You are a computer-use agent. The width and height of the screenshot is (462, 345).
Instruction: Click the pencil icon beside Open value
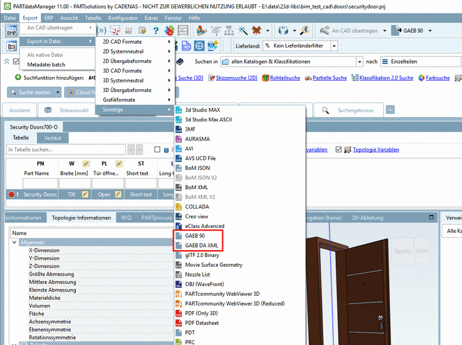[x=118, y=195]
